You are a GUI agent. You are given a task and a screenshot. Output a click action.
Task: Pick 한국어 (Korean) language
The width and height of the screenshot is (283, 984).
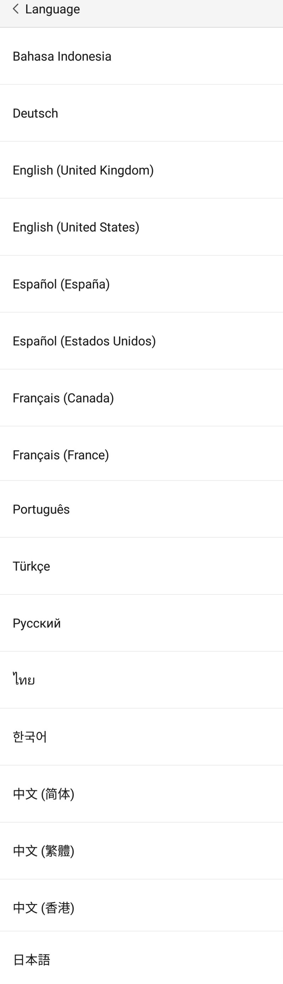30,737
